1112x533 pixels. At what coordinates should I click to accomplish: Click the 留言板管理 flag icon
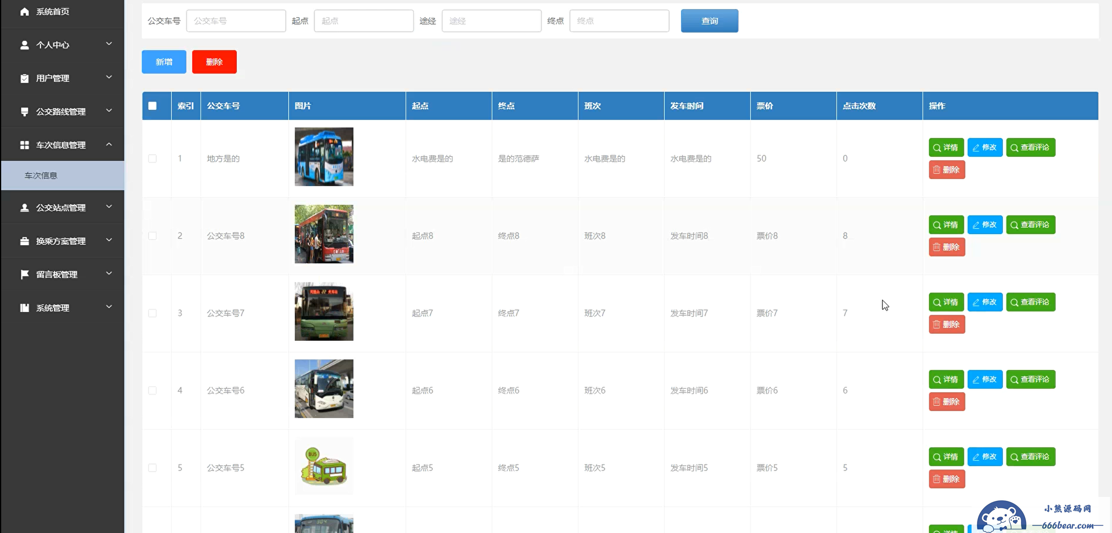point(25,275)
